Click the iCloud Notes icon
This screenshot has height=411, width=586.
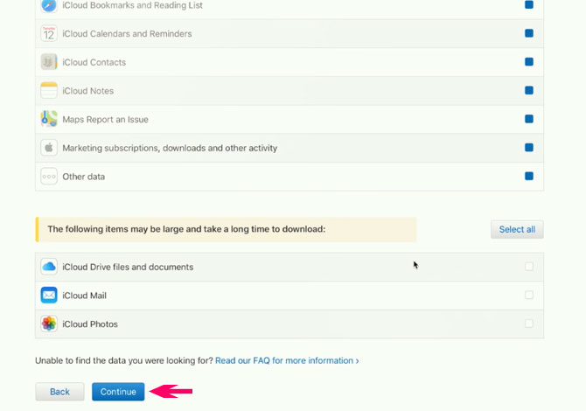[x=49, y=91]
